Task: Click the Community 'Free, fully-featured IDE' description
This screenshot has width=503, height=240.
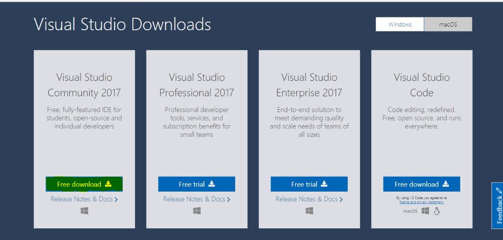Action: 84,118
